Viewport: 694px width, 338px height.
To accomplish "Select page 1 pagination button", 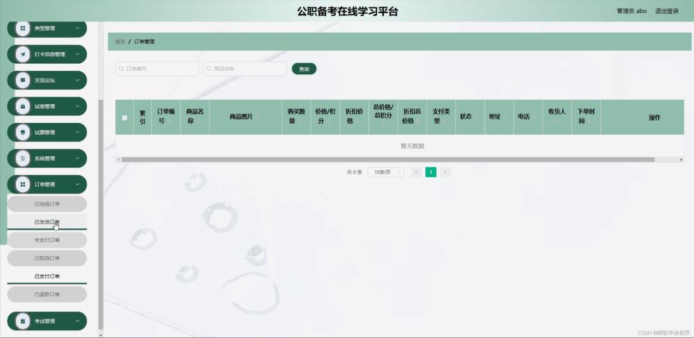I will pyautogui.click(x=431, y=172).
